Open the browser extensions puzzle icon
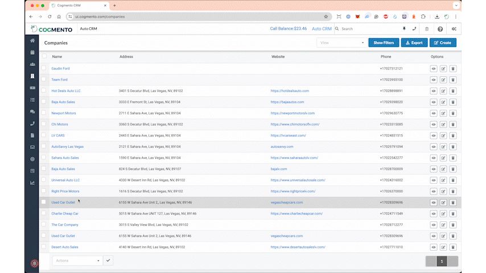This screenshot has width=486, height=273. point(423,16)
